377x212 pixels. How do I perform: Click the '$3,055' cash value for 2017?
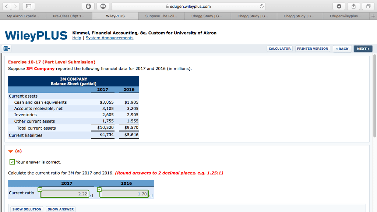(107, 102)
